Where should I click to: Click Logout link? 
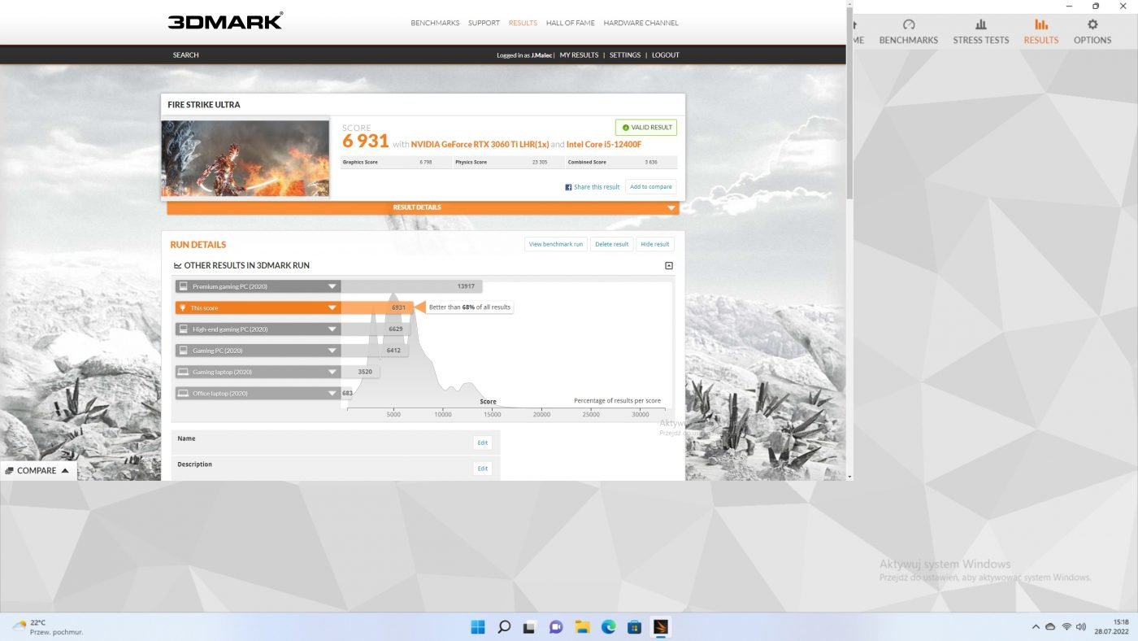[665, 55]
